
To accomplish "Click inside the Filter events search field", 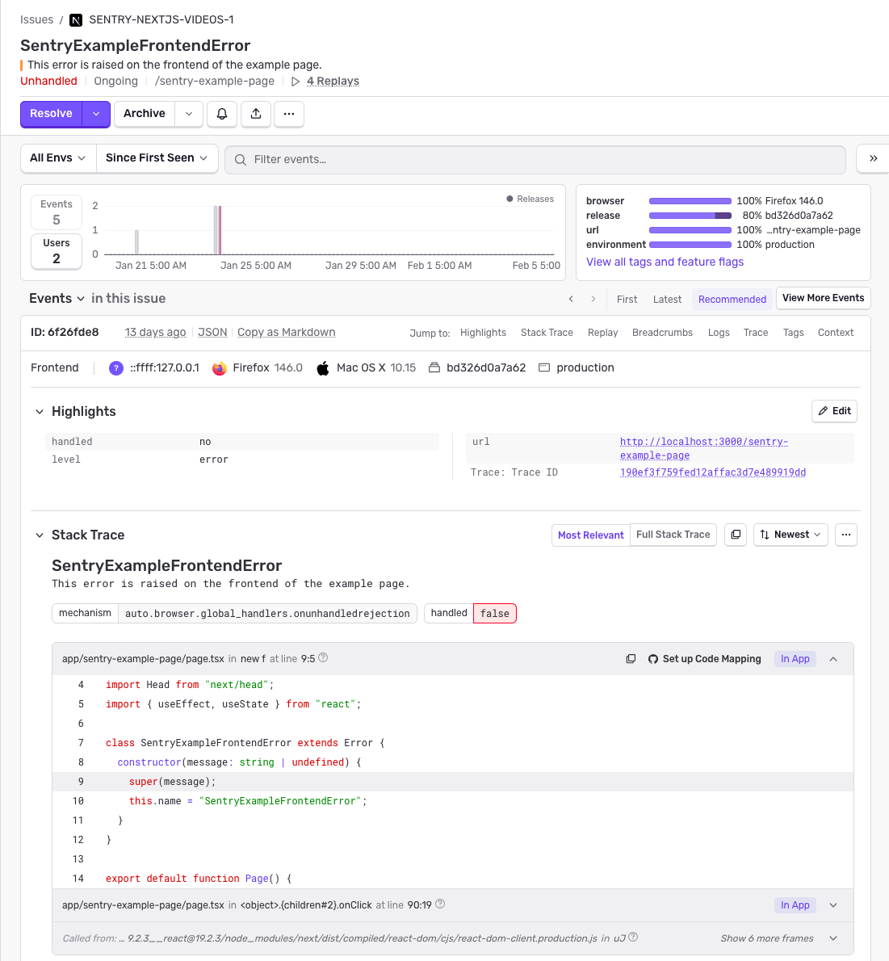I will pyautogui.click(x=404, y=159).
